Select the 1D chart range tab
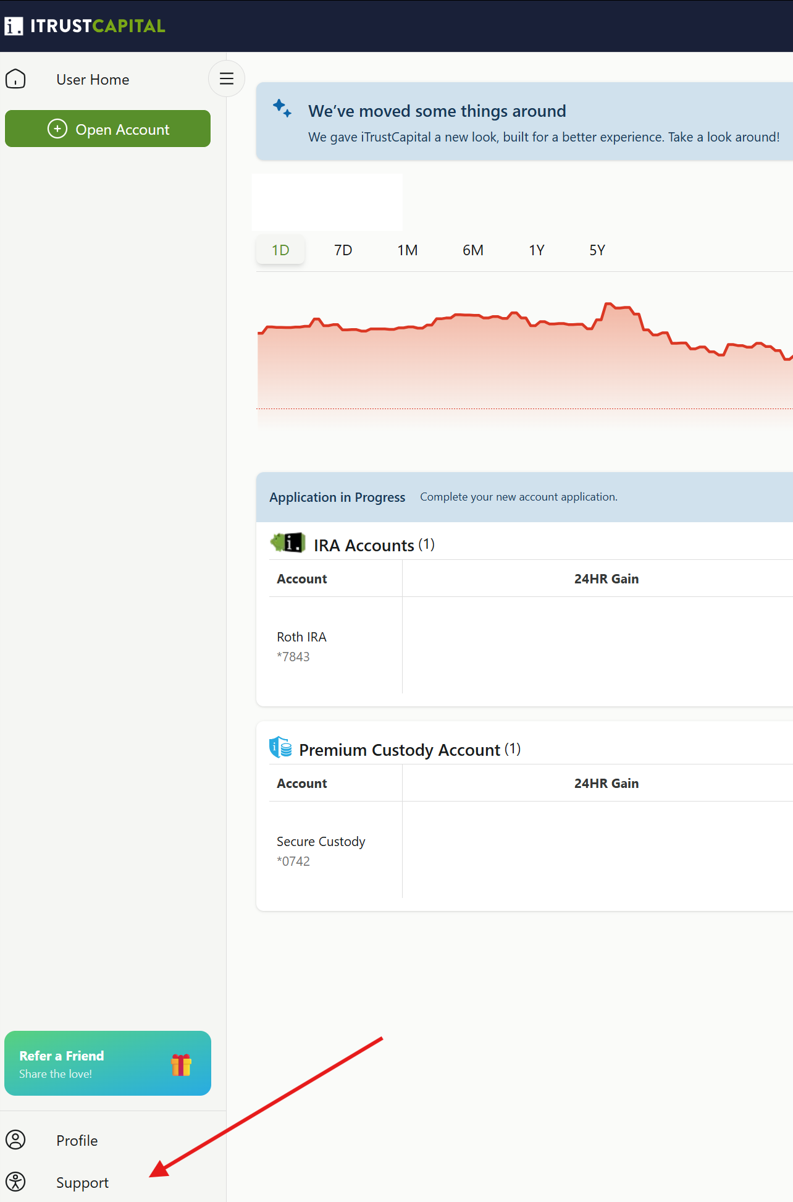The image size is (793, 1202). 280,250
